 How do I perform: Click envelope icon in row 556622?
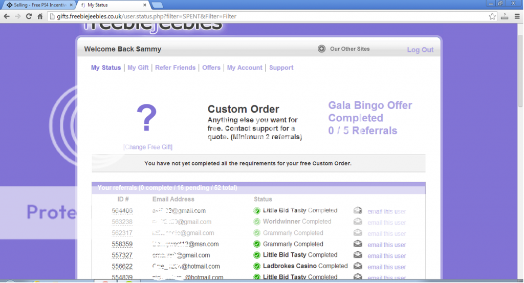point(358,266)
